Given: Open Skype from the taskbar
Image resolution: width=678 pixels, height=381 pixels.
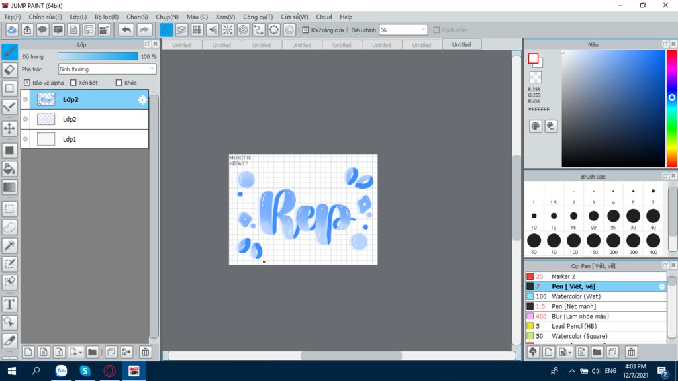Looking at the screenshot, I should (x=85, y=370).
